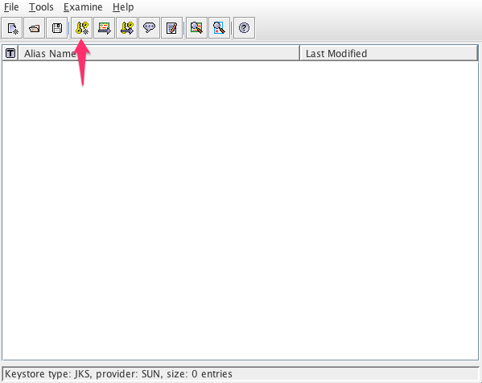Open the Keystore Report icon
Image resolution: width=482 pixels, height=383 pixels.
click(171, 28)
